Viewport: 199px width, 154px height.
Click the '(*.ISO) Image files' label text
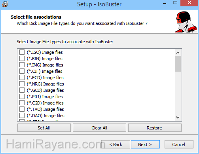coord(45,52)
